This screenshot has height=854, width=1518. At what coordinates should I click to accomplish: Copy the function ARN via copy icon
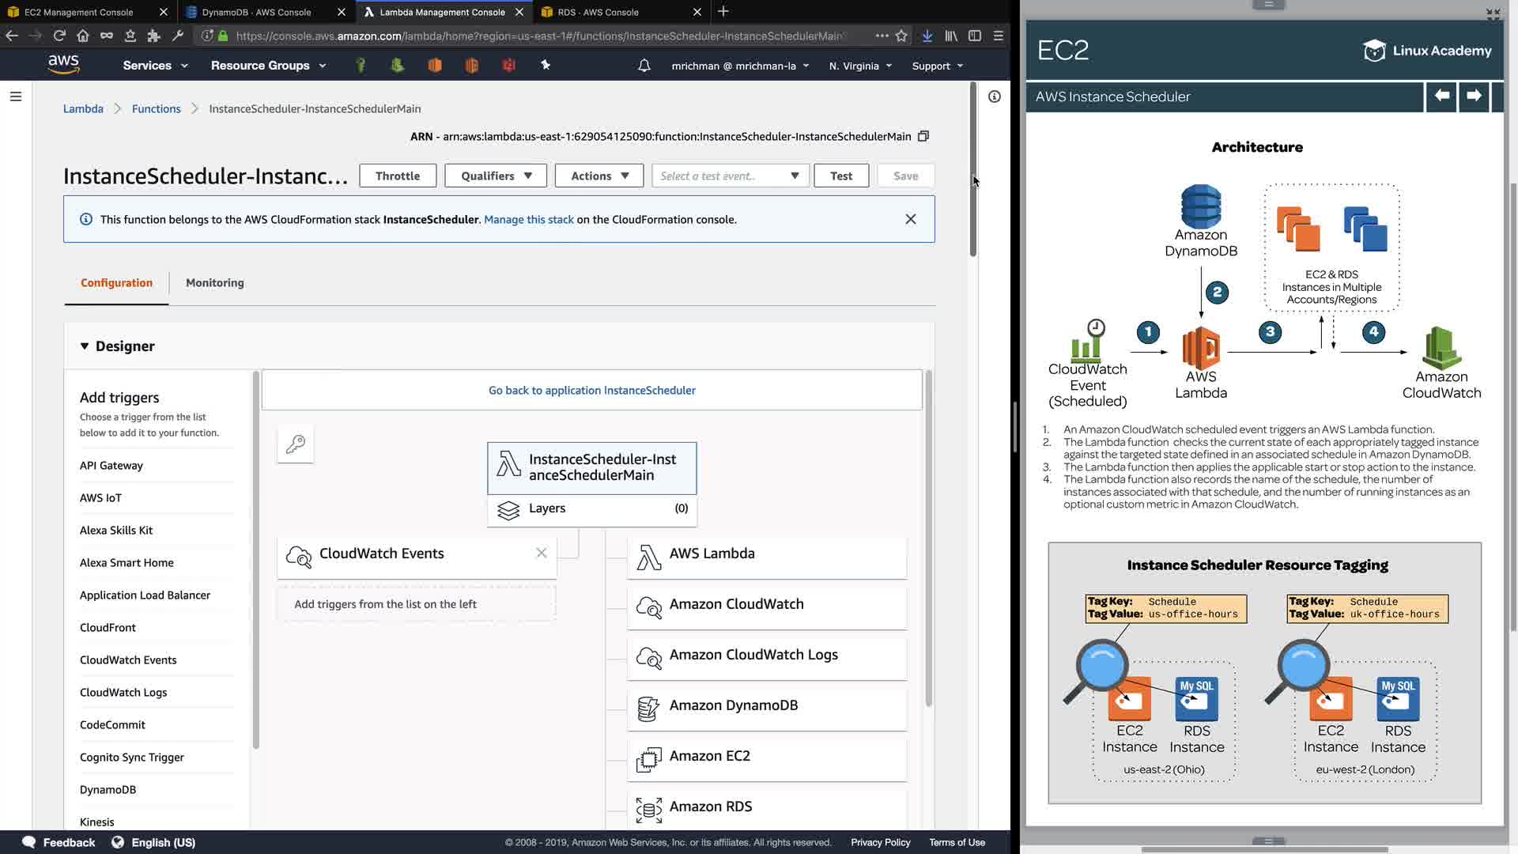[923, 136]
